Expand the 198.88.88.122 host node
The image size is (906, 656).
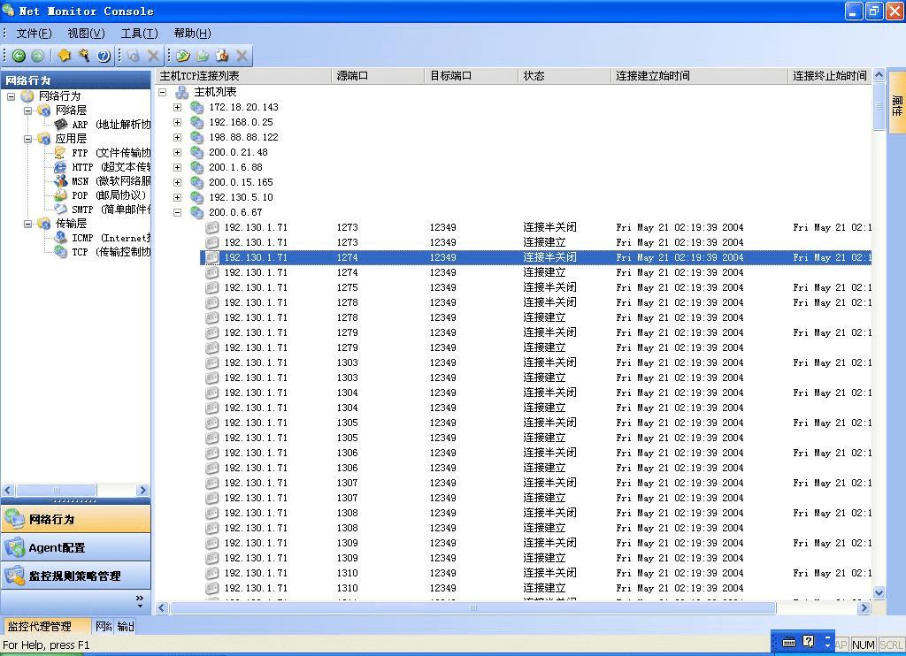pos(177,137)
